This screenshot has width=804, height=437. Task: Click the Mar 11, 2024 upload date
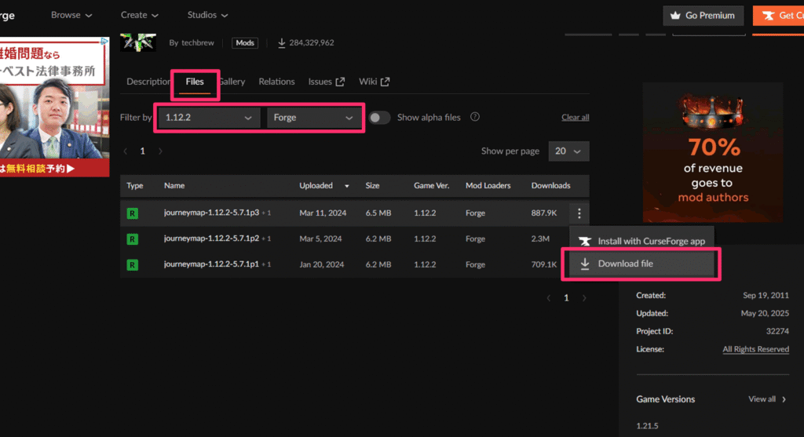[323, 213]
